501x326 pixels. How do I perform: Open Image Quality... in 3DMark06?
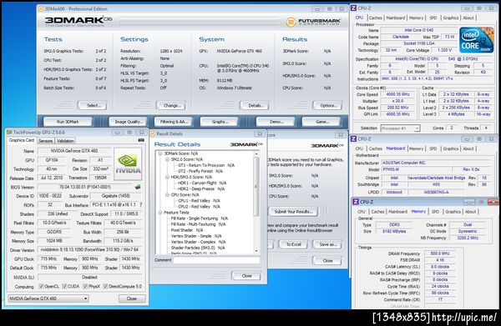128,122
